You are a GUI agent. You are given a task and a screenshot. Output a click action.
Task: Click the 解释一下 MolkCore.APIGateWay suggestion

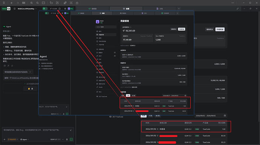click(x=21, y=78)
